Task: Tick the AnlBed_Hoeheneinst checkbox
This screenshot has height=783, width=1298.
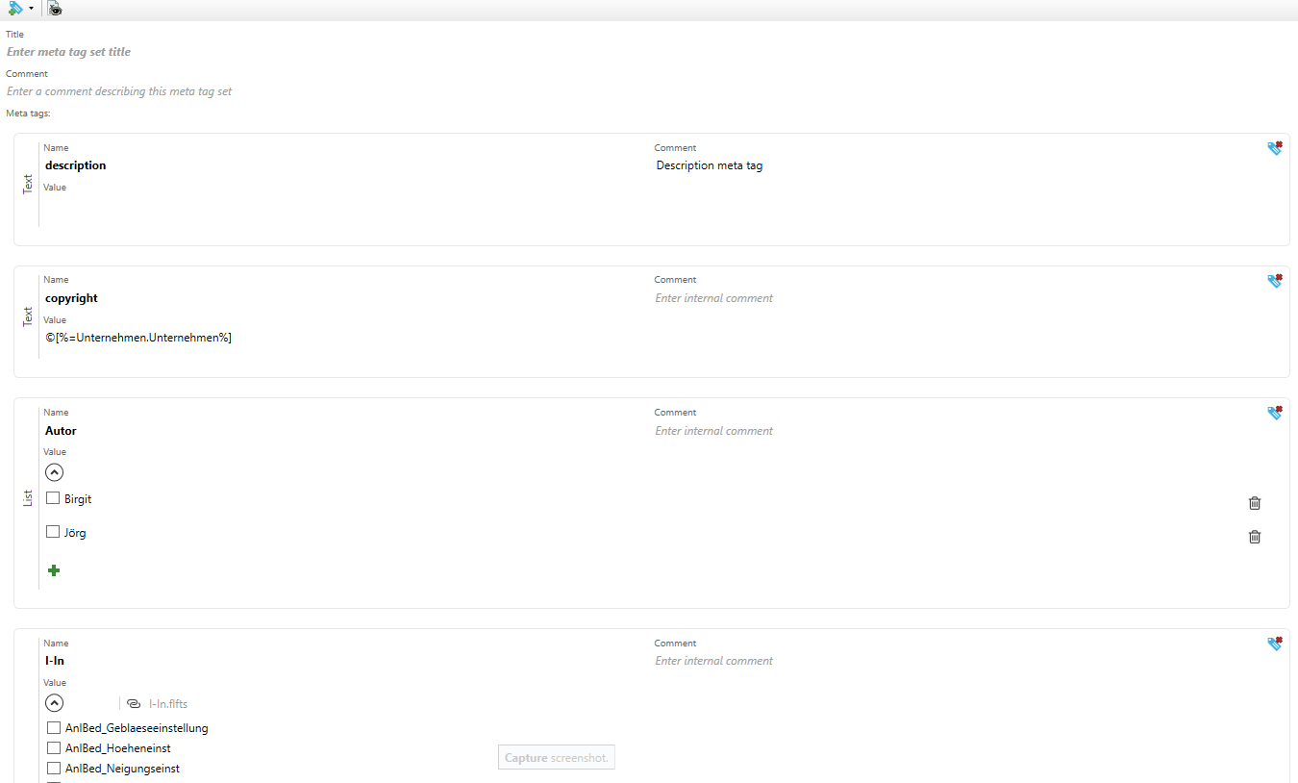Action: [54, 748]
